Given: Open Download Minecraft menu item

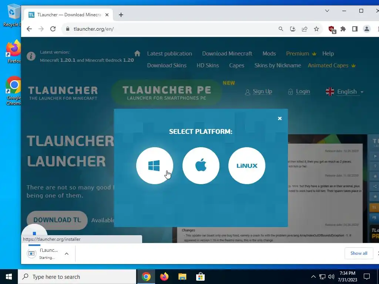Looking at the screenshot, I should click(227, 54).
